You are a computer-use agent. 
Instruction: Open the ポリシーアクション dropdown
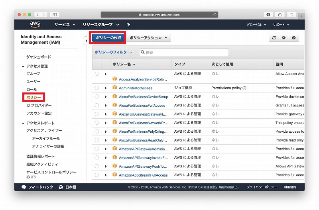point(148,38)
